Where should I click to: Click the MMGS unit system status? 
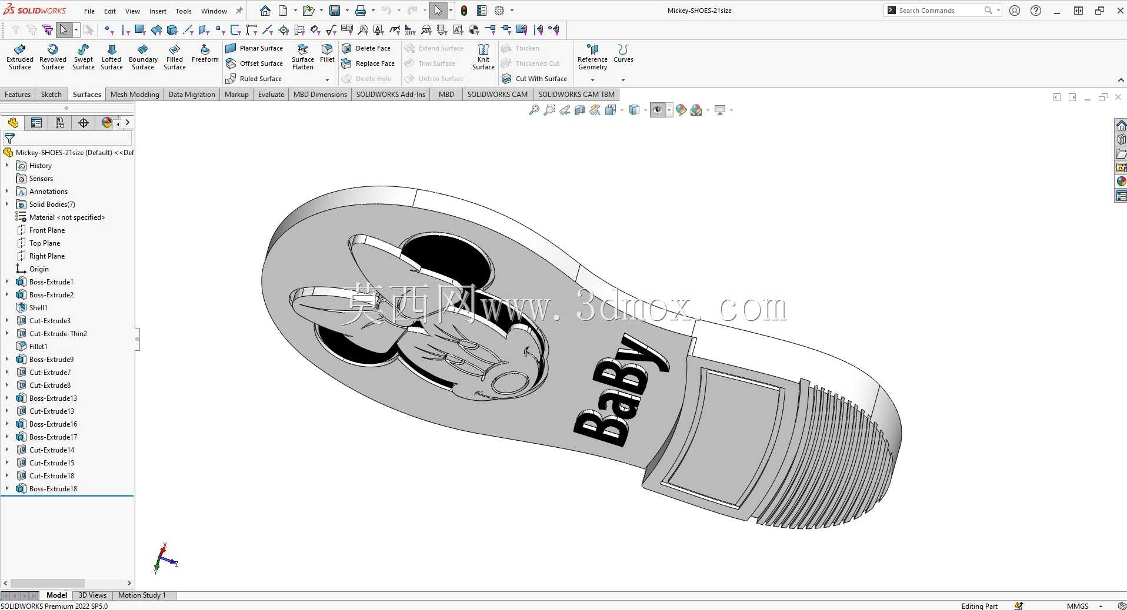pos(1078,606)
